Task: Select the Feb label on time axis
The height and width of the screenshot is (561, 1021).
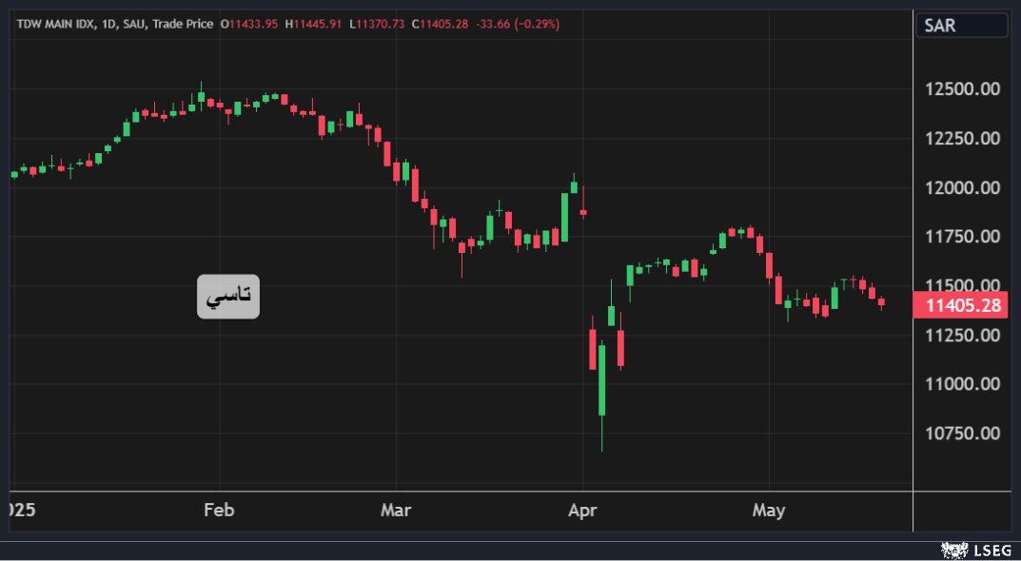Action: tap(219, 511)
